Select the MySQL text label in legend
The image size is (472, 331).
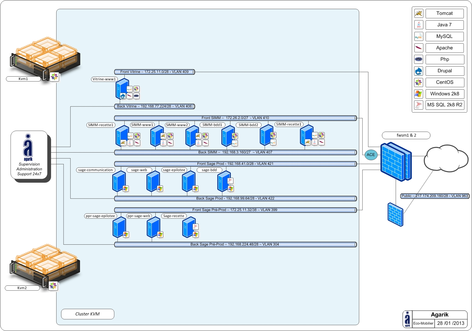pyautogui.click(x=444, y=36)
